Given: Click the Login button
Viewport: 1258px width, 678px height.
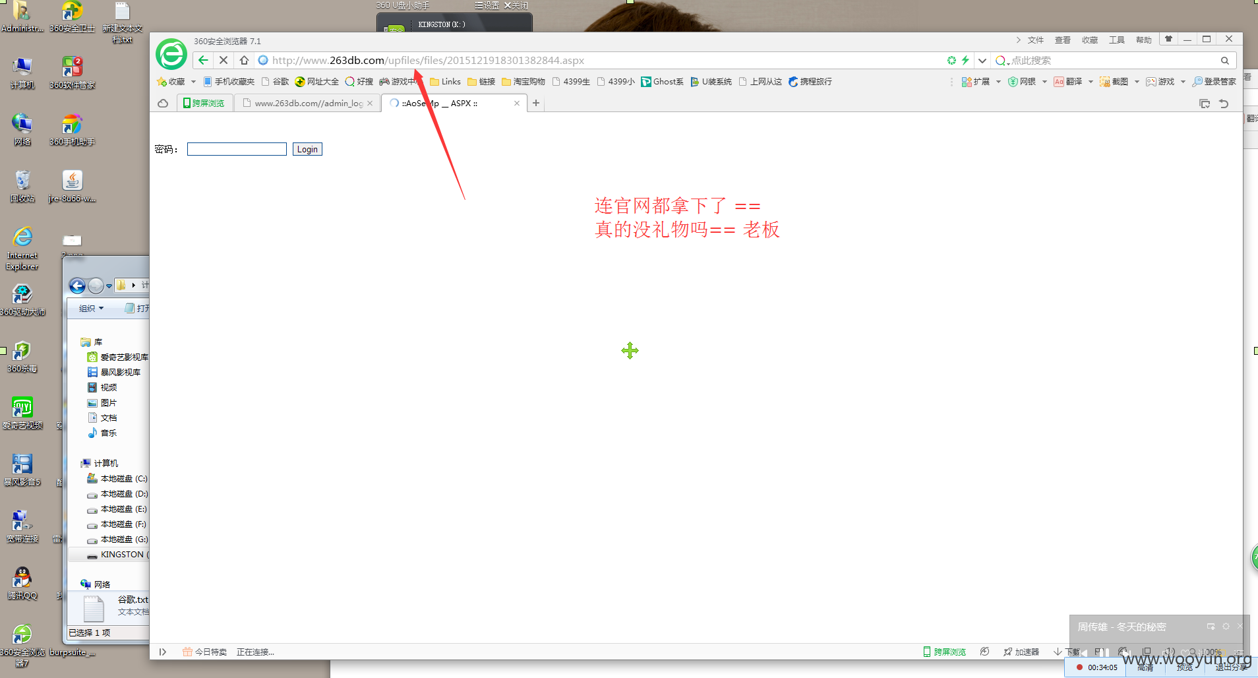Looking at the screenshot, I should point(307,149).
